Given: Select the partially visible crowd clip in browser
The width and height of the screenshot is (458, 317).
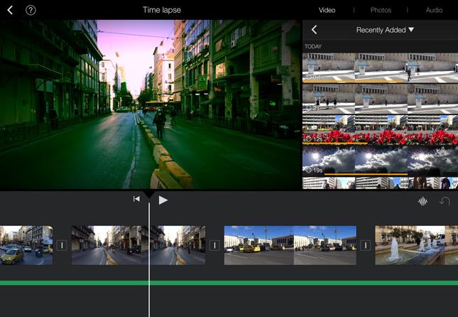Looking at the screenshot, I should (380, 183).
